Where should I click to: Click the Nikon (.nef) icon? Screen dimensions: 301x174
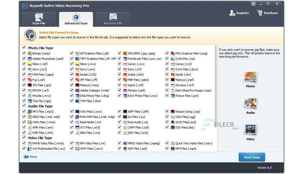[x=30, y=64]
